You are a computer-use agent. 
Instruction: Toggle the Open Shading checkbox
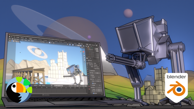pos(94,69)
